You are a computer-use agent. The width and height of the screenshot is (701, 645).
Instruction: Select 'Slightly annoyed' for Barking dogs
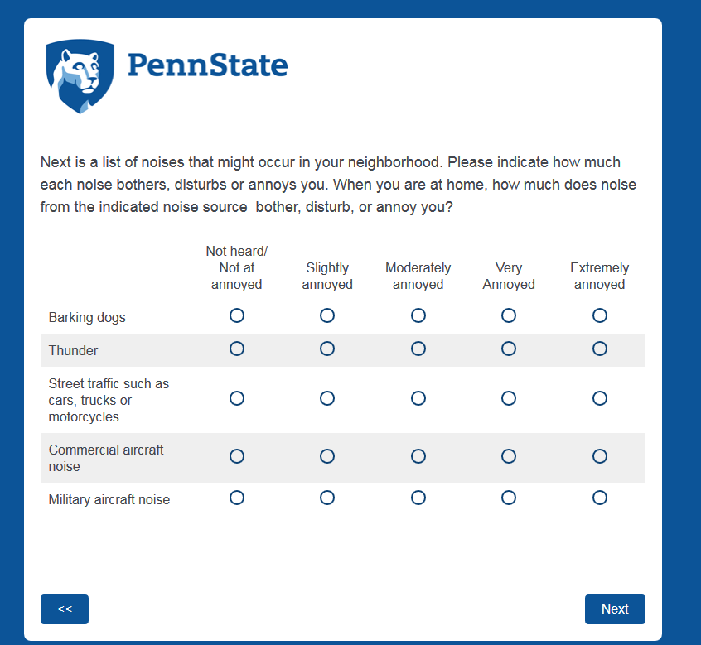pos(327,315)
